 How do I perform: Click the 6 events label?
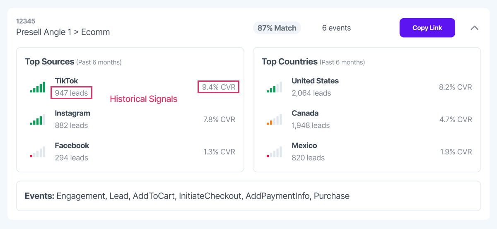[336, 28]
